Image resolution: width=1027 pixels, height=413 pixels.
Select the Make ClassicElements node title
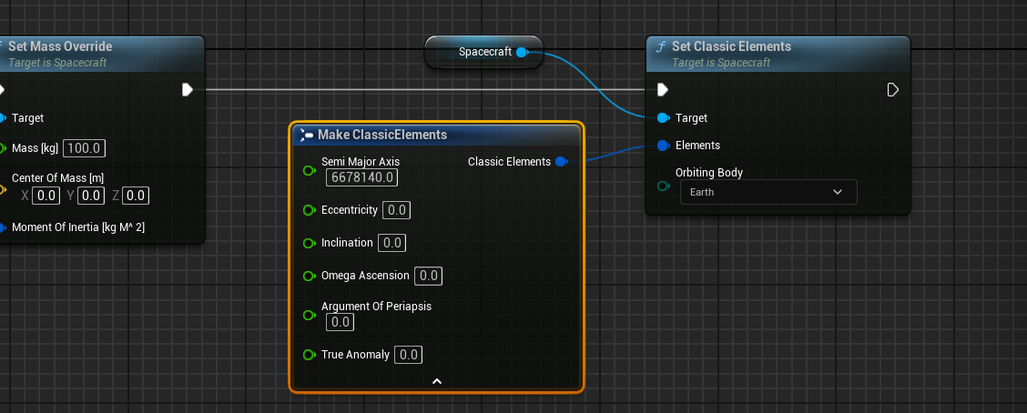[x=382, y=135]
